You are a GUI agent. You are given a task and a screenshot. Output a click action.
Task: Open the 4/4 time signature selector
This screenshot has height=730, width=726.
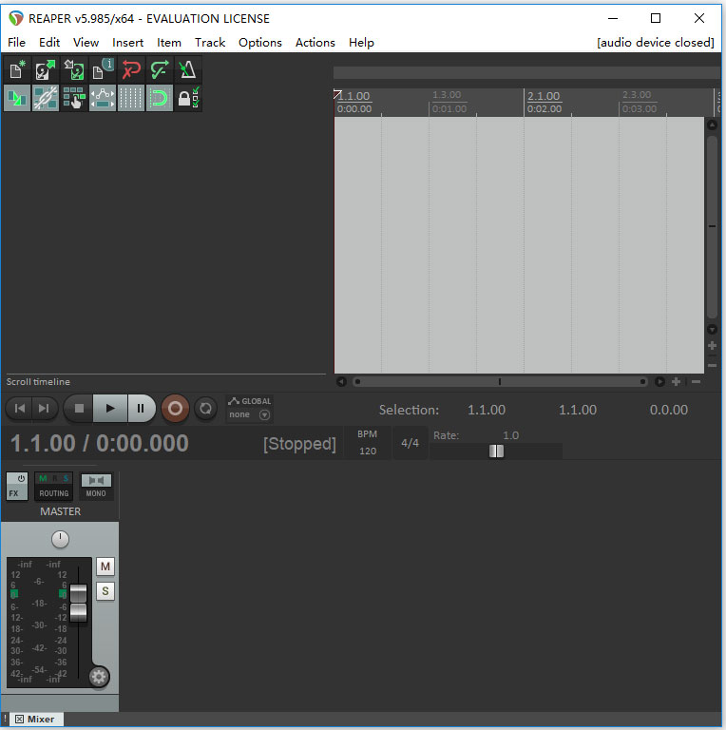click(410, 443)
